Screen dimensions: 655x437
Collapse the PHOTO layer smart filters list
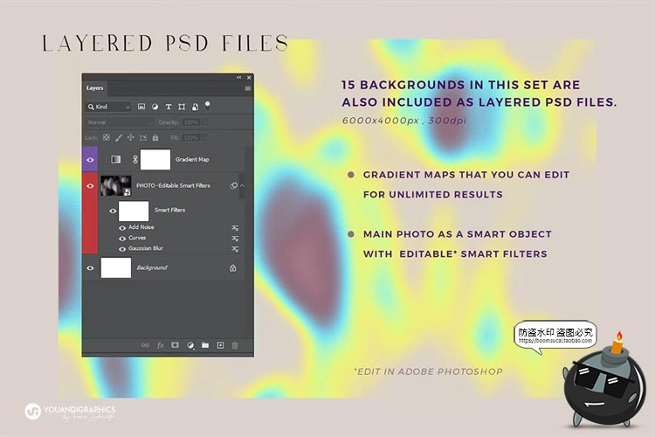(242, 185)
